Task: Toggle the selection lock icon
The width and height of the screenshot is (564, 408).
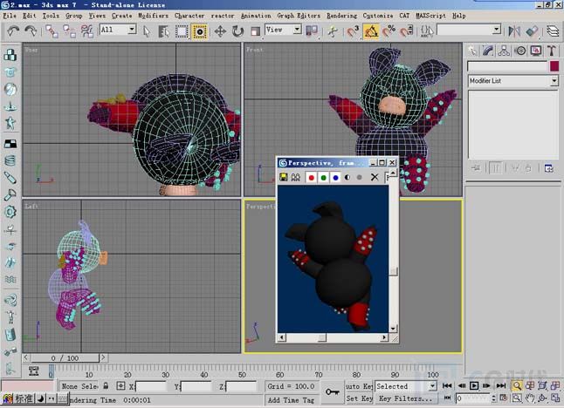Action: pos(106,385)
